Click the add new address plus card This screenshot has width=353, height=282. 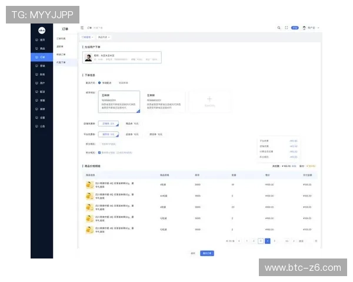pyautogui.click(x=209, y=101)
